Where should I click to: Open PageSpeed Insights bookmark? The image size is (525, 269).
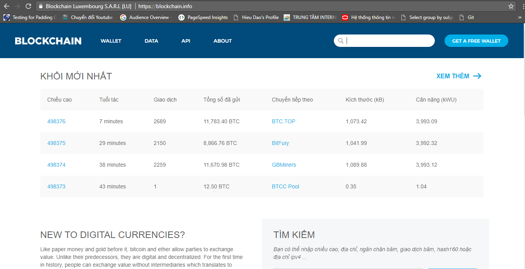click(203, 17)
